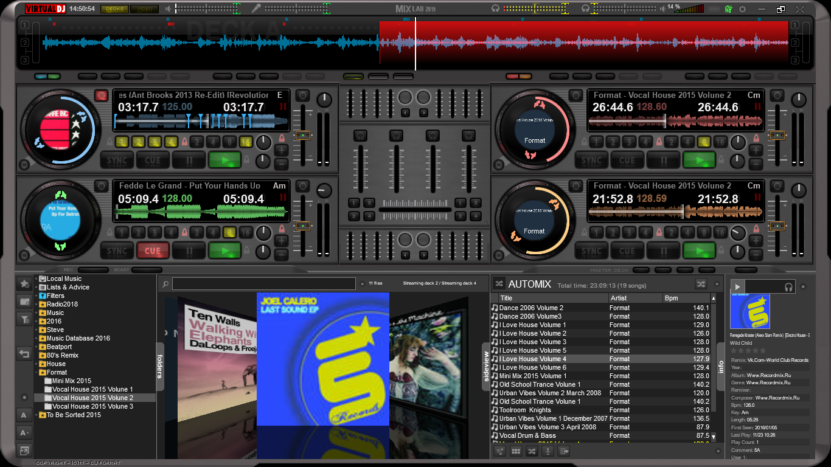Screen dimensions: 831x467
Task: Expand the Local Music tree node
Action: (37, 278)
